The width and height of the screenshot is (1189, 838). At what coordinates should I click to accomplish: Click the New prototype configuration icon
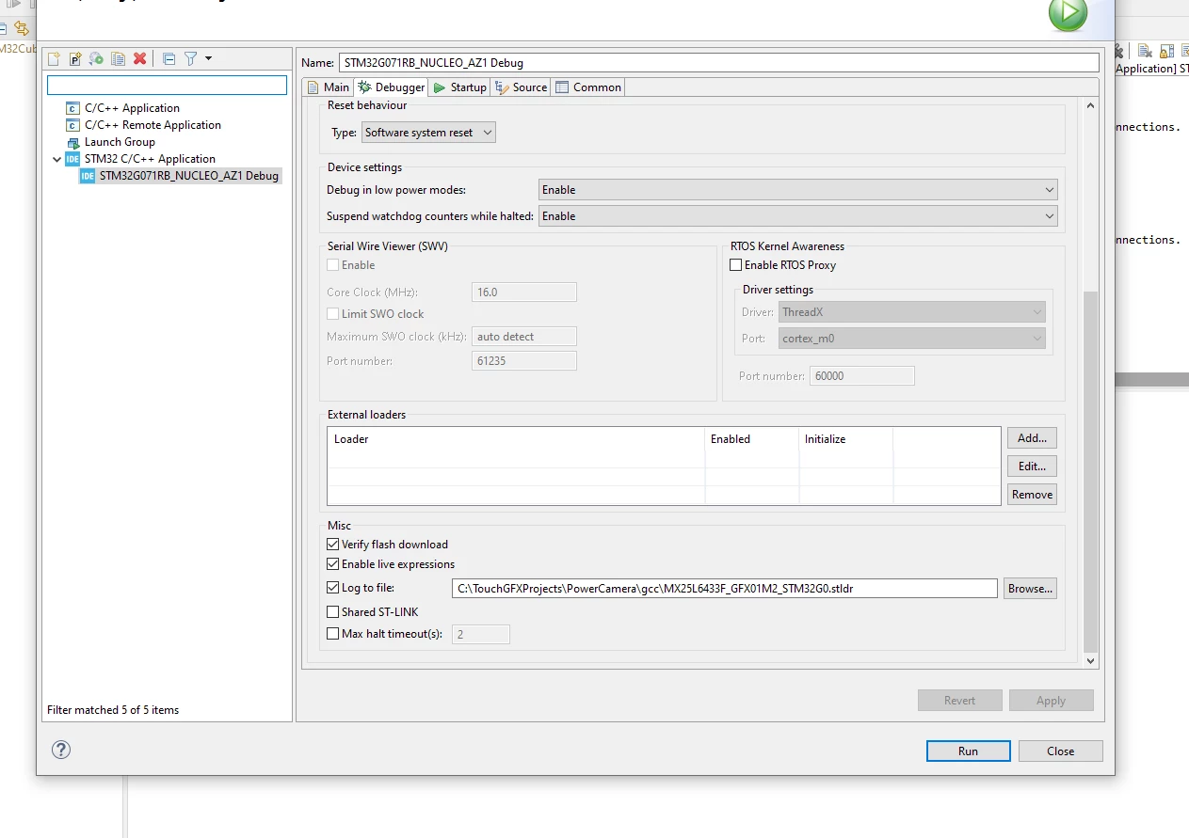pos(75,58)
